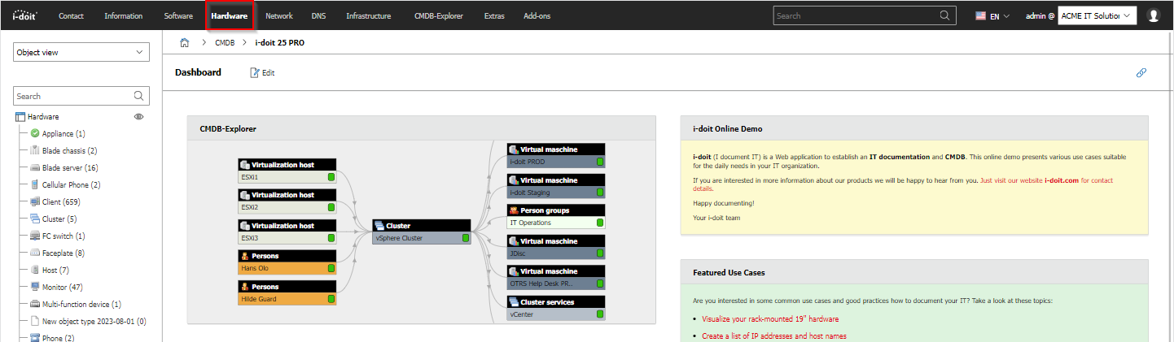The image size is (1174, 342).
Task: Click the Blade chassis icon
Action: point(35,151)
